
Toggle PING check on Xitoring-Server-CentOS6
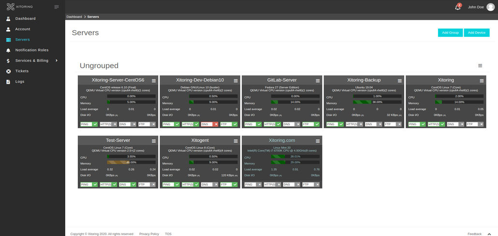(89, 124)
